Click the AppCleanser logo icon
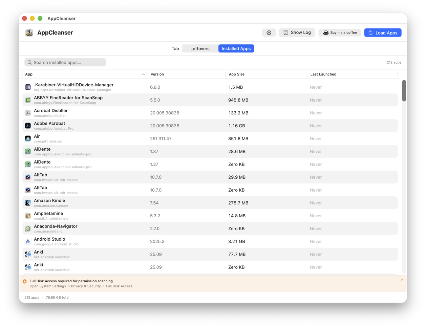This screenshot has height=328, width=426. (x=29, y=32)
